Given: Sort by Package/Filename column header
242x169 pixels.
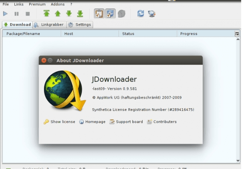Looking at the screenshot, I should pyautogui.click(x=31, y=34).
